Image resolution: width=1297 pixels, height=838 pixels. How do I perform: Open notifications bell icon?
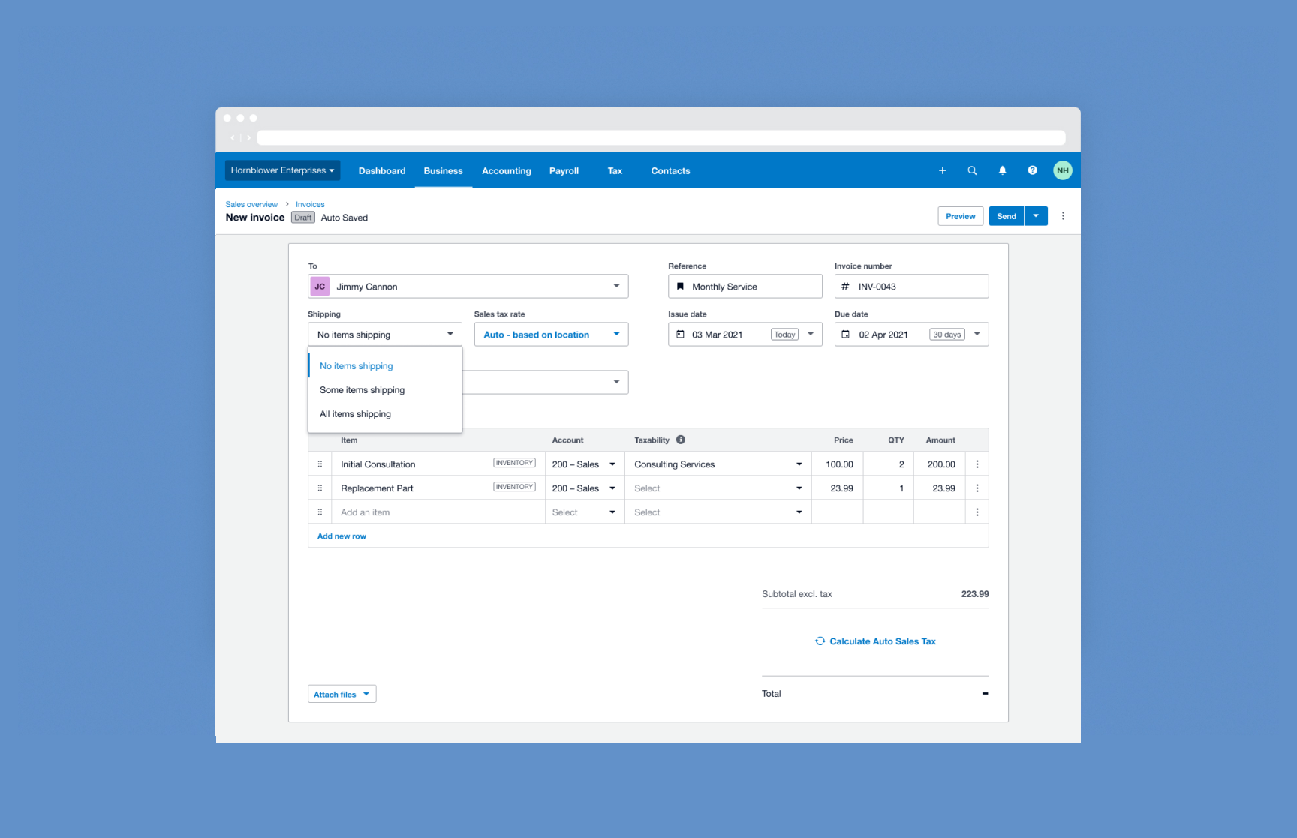pos(1002,170)
